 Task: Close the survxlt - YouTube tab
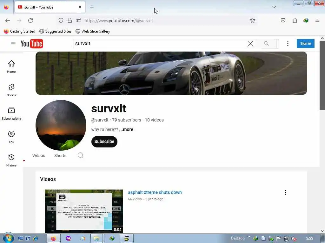click(x=80, y=7)
